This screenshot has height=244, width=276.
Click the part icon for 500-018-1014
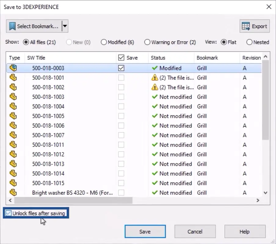pos(13,173)
